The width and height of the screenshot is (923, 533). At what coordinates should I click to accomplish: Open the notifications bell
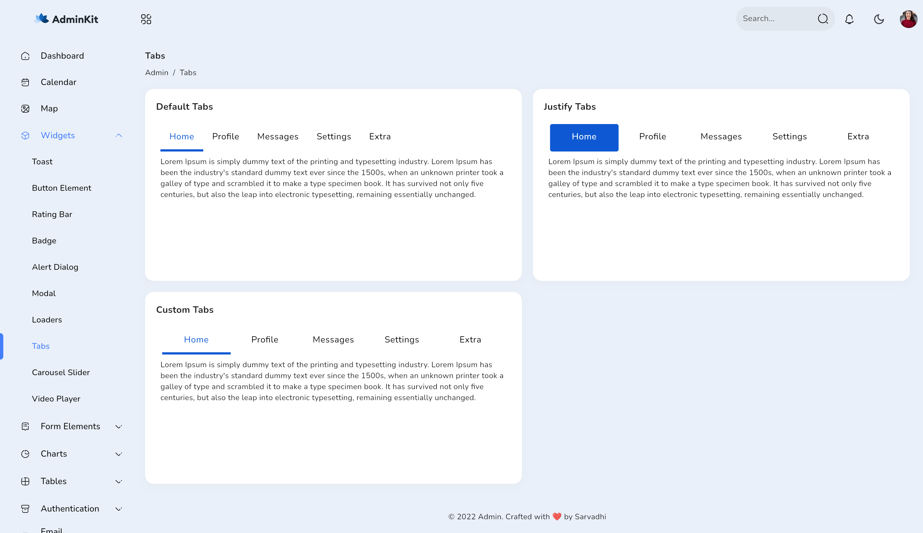tap(849, 19)
